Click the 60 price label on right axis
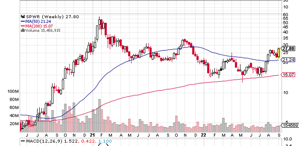This screenshot has width=299, height=146. pyautogui.click(x=286, y=15)
